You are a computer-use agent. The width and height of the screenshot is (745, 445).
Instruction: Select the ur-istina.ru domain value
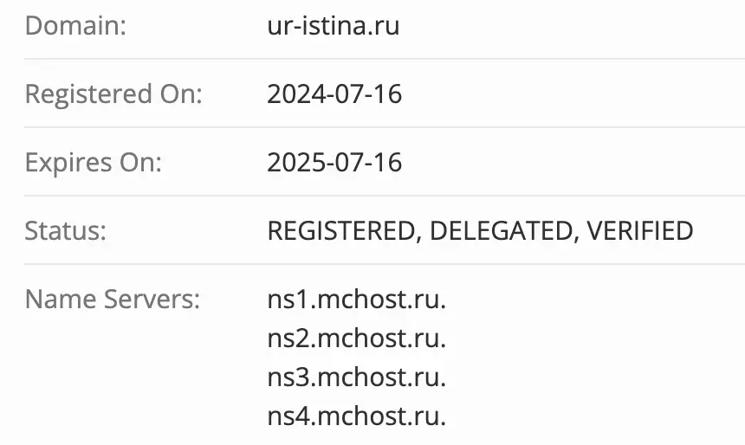pos(334,25)
